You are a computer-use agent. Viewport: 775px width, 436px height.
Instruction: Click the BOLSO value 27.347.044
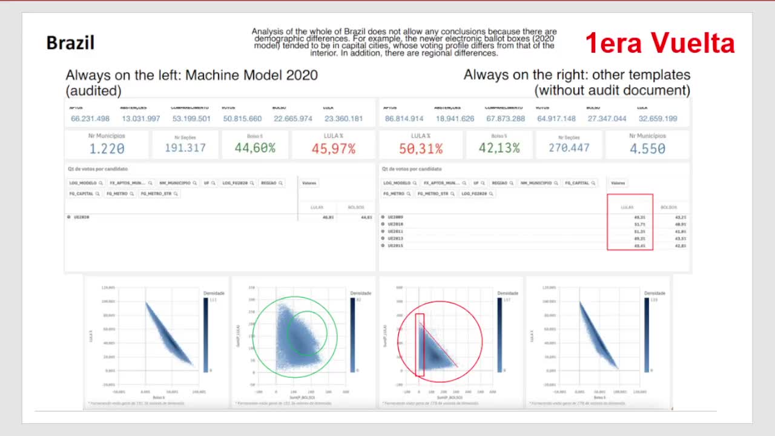(607, 119)
